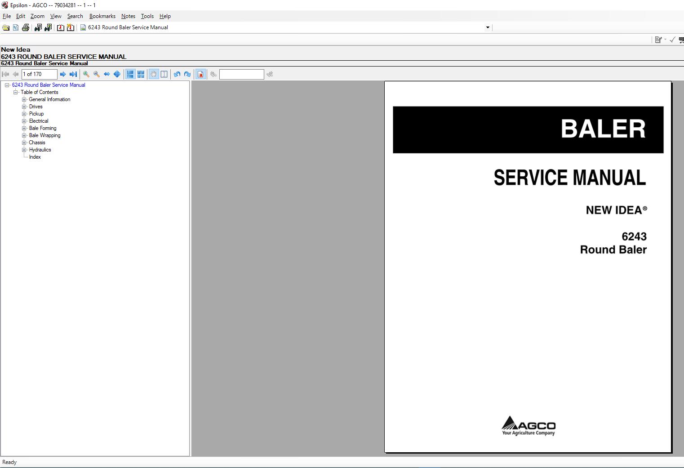Click the checkmark icon at top right
Image resolution: width=684 pixels, height=468 pixels.
[672, 40]
